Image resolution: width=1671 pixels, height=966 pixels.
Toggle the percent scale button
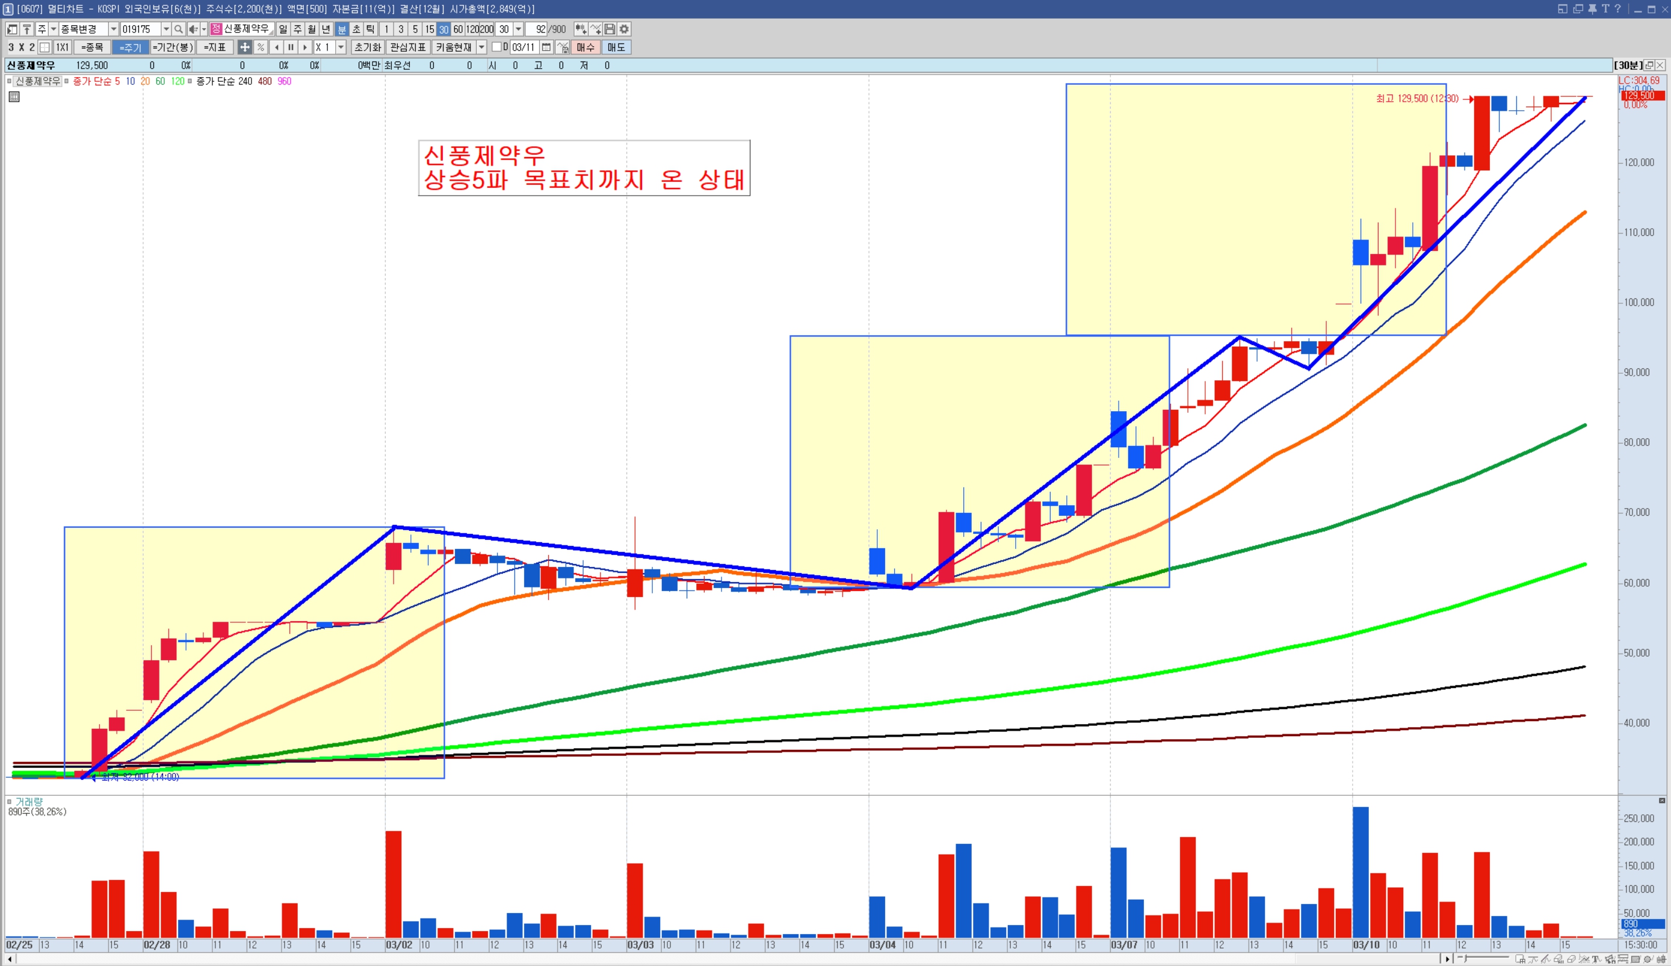click(x=261, y=47)
